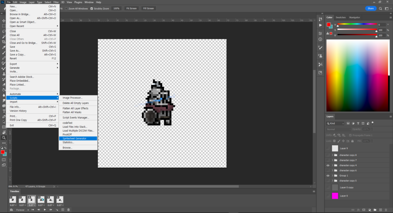The height and width of the screenshot is (213, 393).
Task: Click the add layer style fx icon
Action: coord(358,210)
